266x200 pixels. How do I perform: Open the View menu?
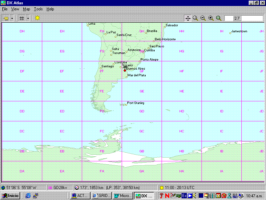click(x=15, y=9)
